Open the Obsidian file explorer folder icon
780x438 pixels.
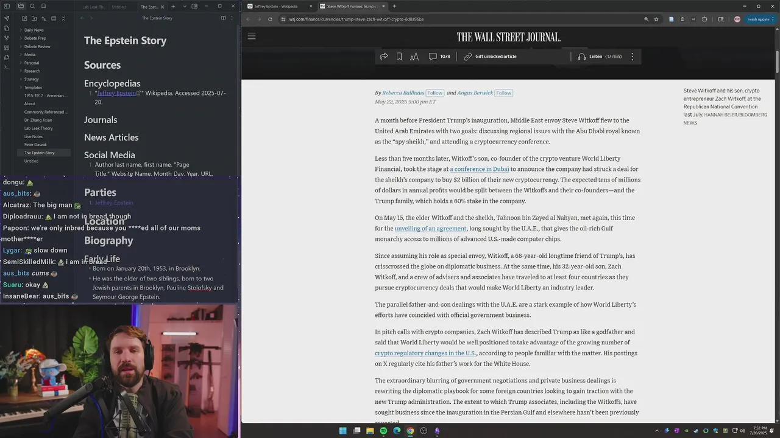click(x=21, y=6)
